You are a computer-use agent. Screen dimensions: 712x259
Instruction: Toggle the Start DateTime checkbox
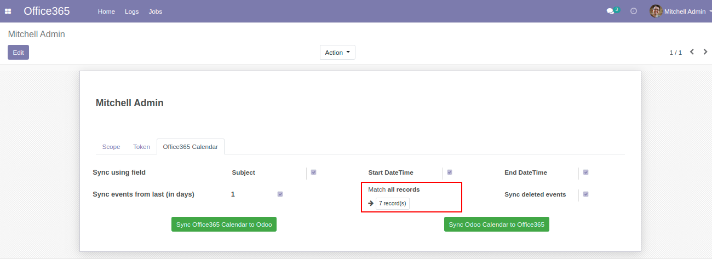pyautogui.click(x=450, y=172)
